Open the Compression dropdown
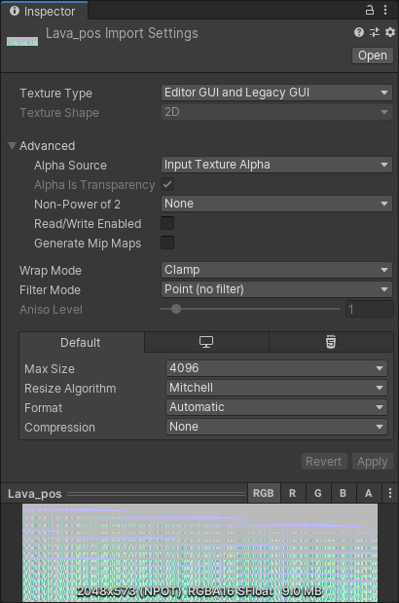Screen dimensions: 399x603 276,427
